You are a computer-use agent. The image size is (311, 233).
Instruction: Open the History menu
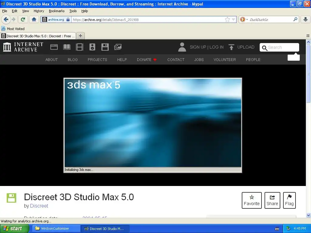coord(39,11)
